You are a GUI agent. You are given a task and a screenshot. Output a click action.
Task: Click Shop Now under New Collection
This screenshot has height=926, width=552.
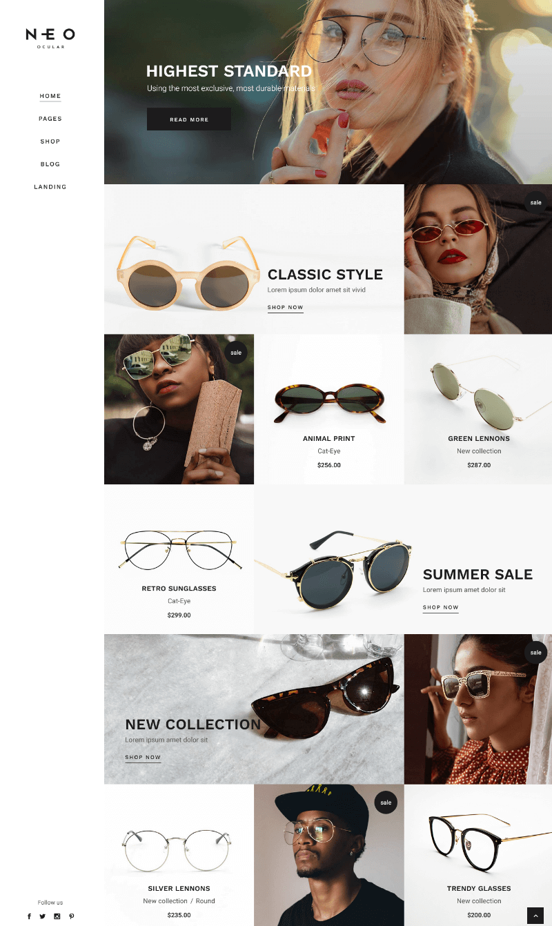[143, 758]
